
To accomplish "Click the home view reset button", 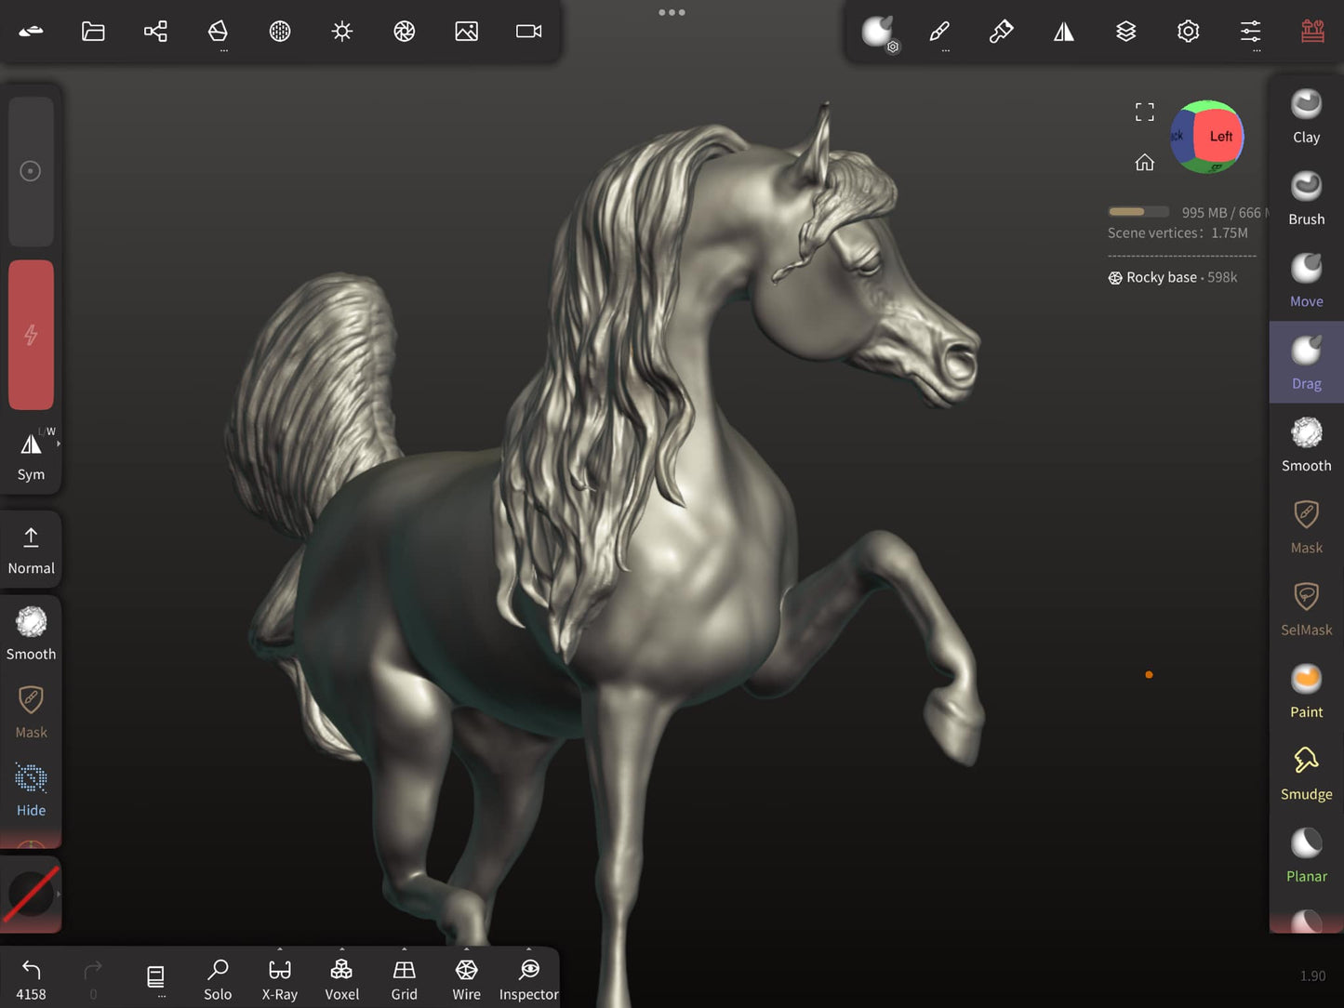I will [1144, 163].
